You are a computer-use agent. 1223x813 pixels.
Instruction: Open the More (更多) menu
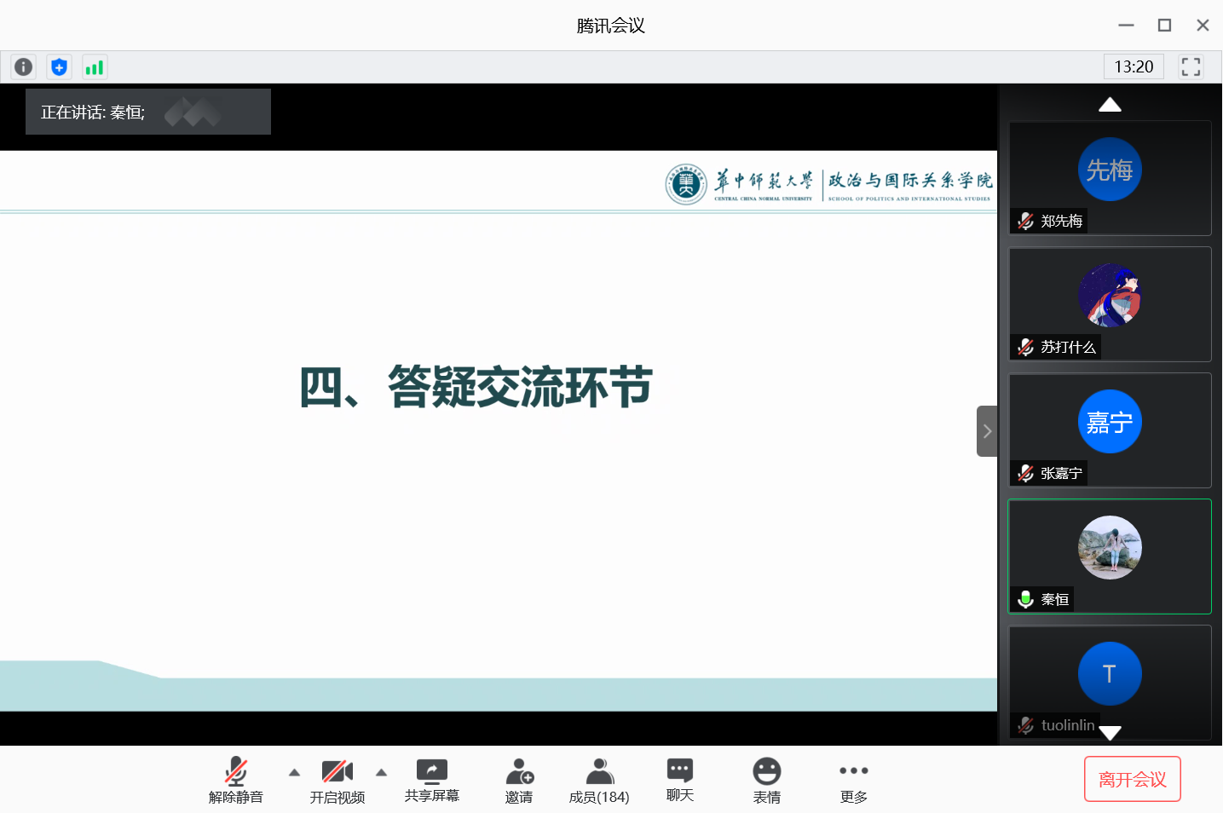(854, 780)
